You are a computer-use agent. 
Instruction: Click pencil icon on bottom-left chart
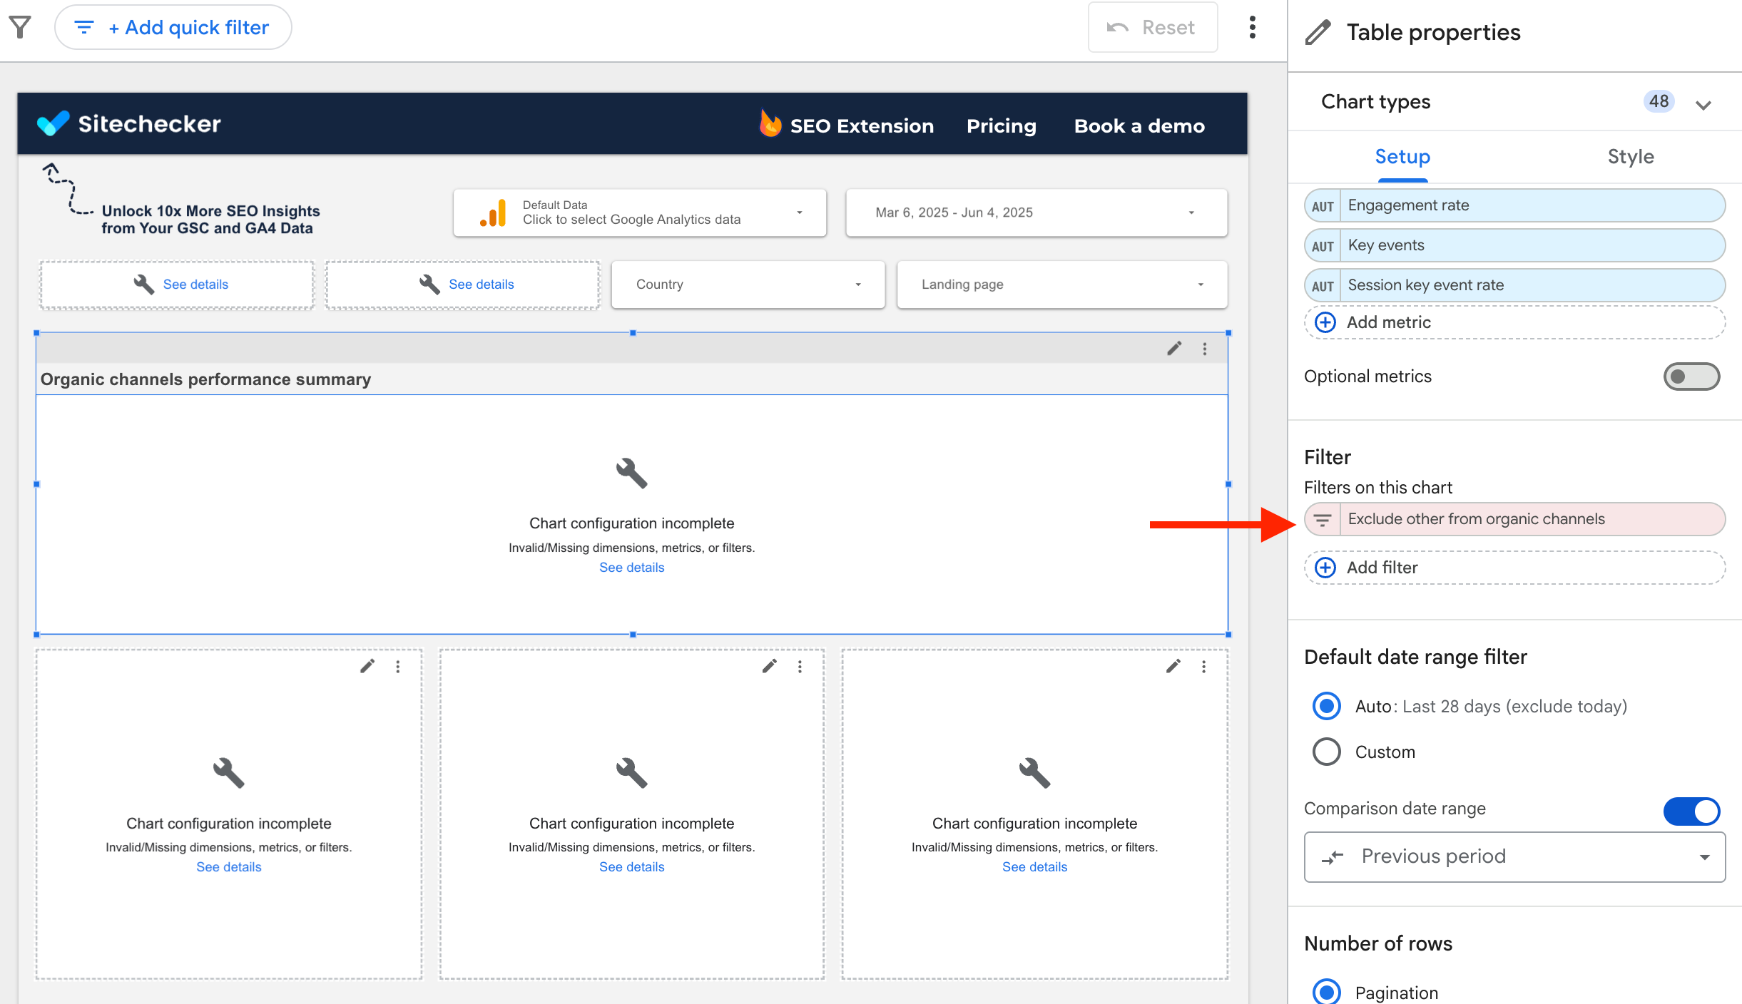click(x=367, y=666)
